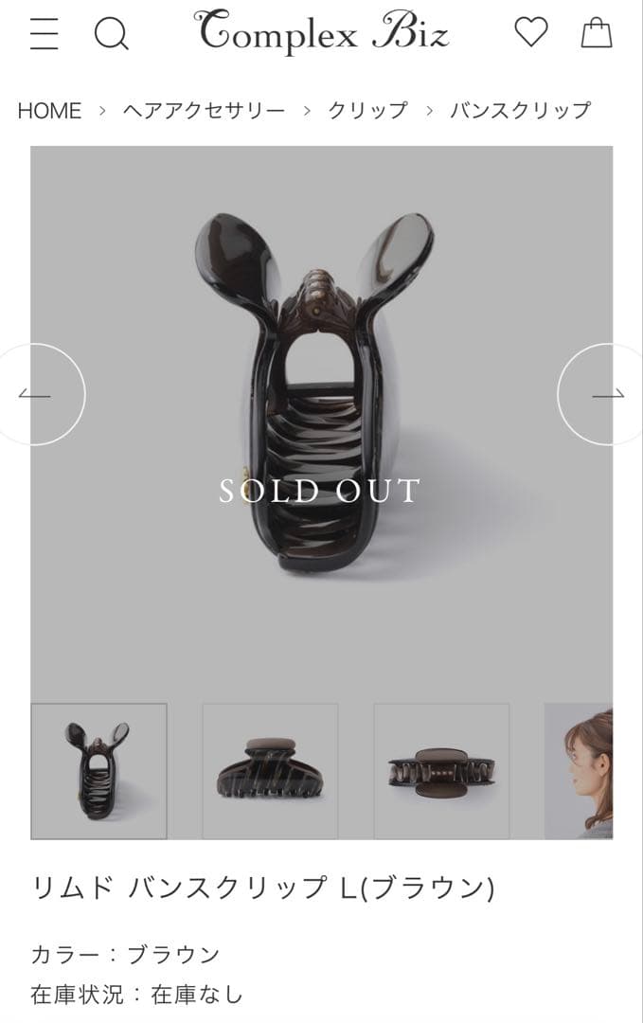Screen dimensions: 643x1023
Task: Open the search magnifier icon
Action: coord(112,32)
